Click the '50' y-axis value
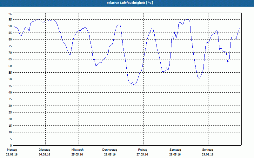254x158 pixels. click(x=10, y=79)
